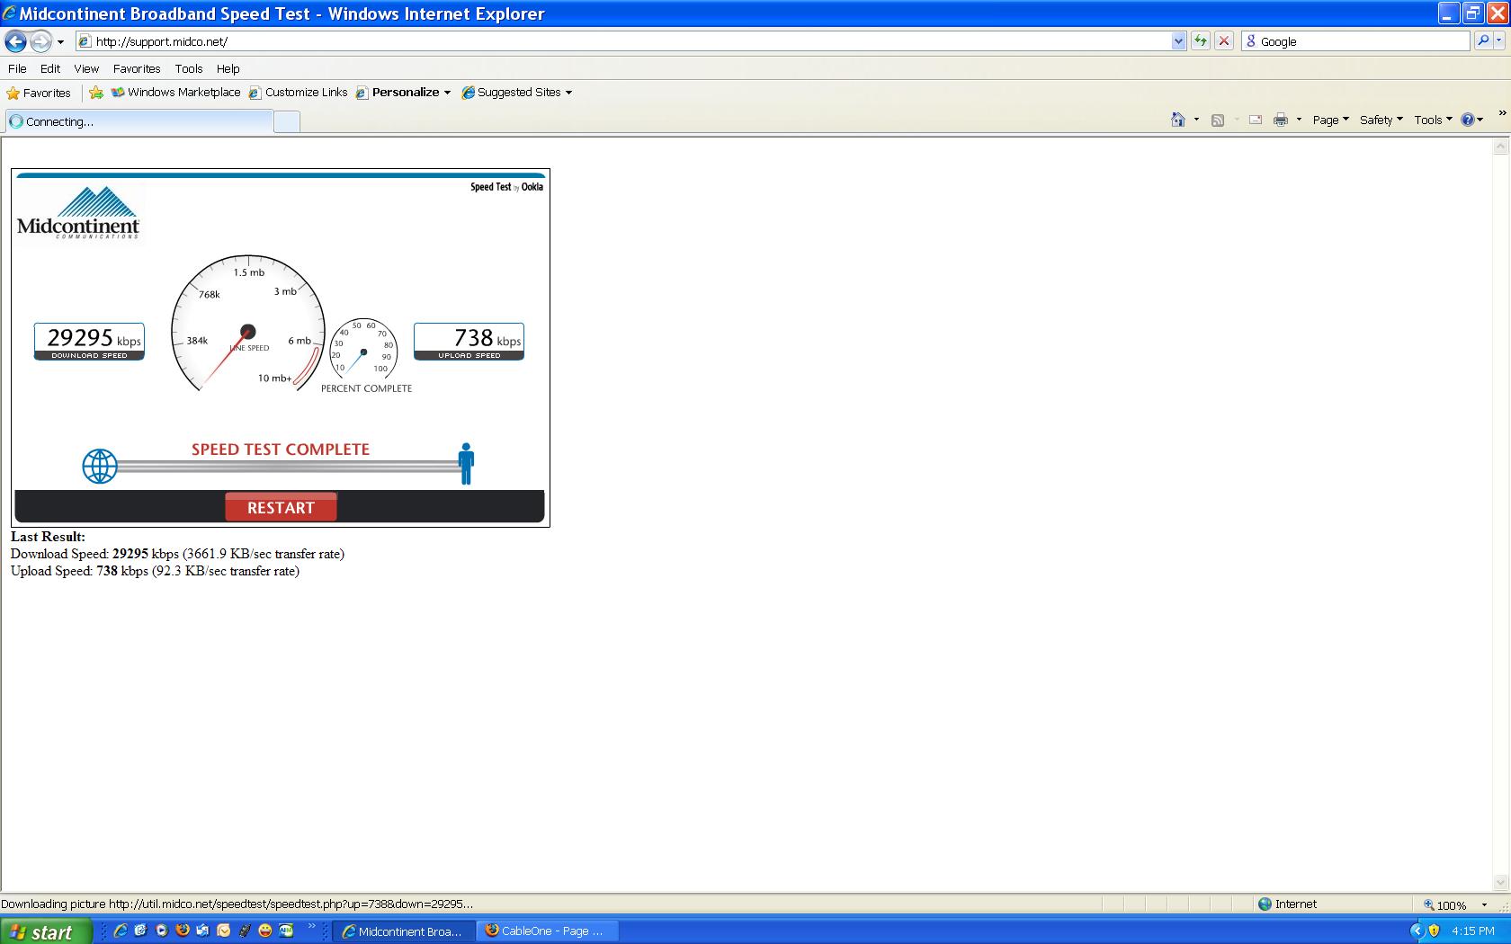Image resolution: width=1511 pixels, height=944 pixels.
Task: Click the Google search box
Action: point(1355,41)
